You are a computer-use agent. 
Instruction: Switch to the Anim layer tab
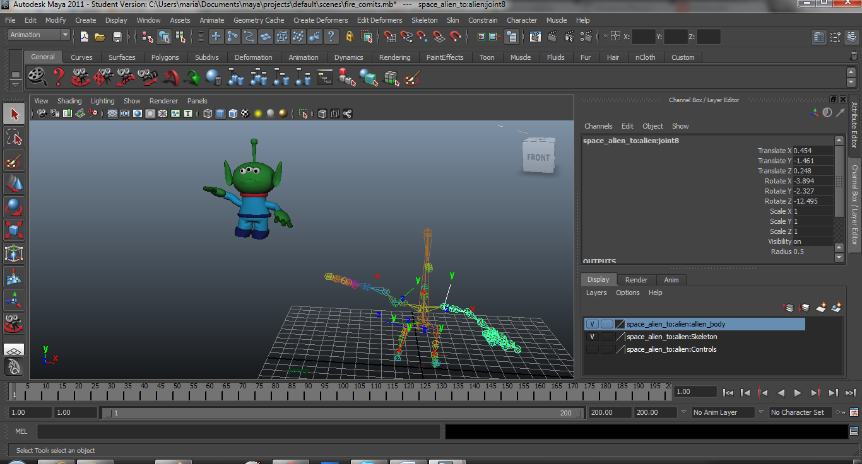(671, 280)
